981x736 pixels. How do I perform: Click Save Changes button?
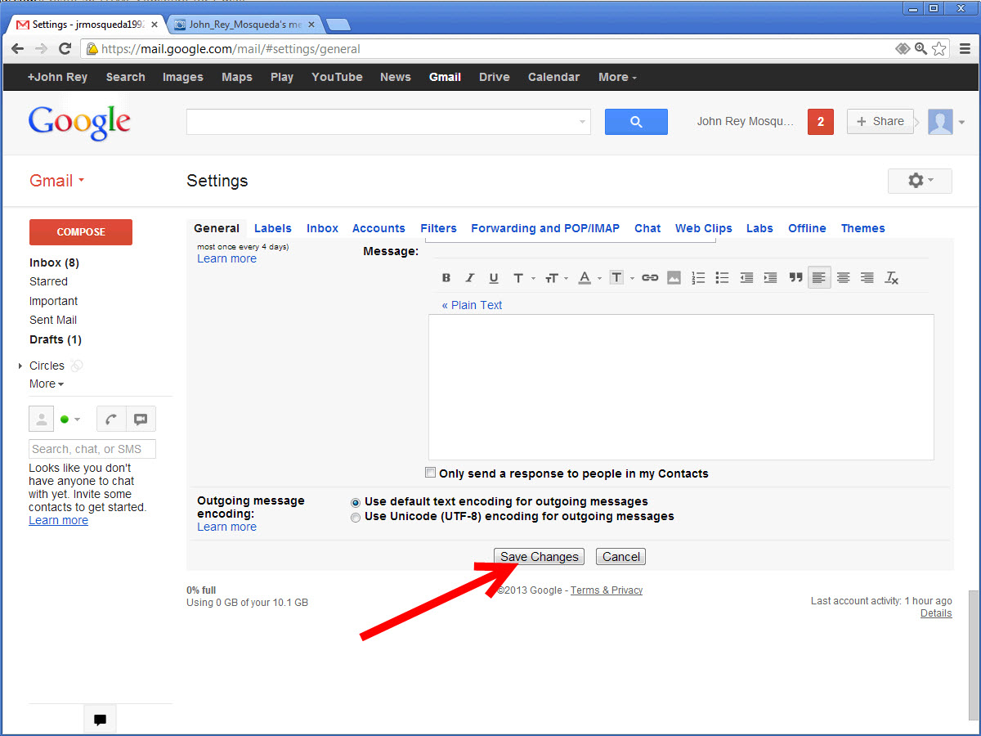click(x=540, y=557)
